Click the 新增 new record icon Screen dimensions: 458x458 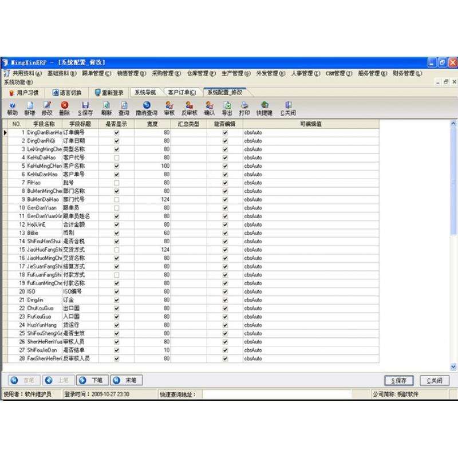(30, 108)
